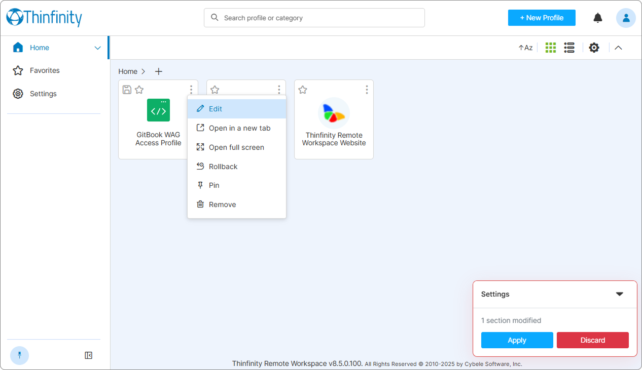Collapse the sidebar with the panel icon
This screenshot has width=642, height=370.
click(x=89, y=355)
